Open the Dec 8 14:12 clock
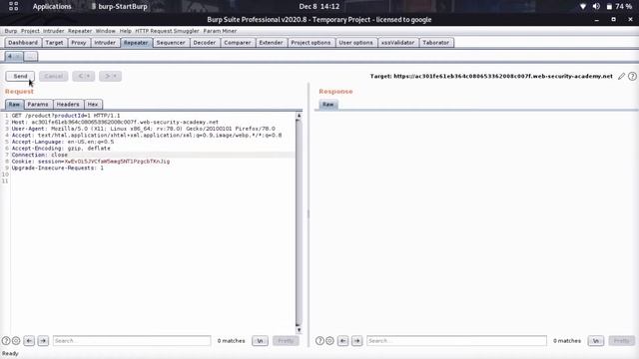Viewport: 639px width, 359px height. (x=319, y=7)
